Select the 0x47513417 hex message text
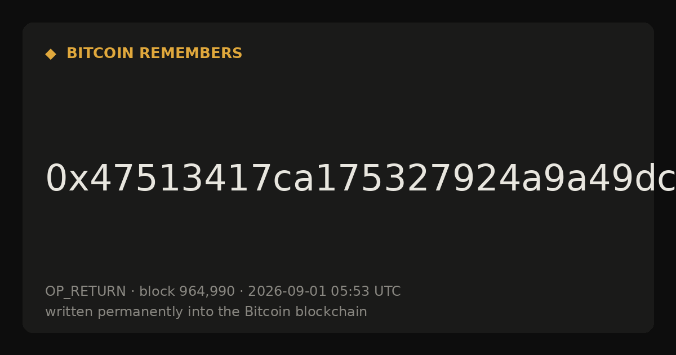The height and width of the screenshot is (355, 676). point(361,179)
